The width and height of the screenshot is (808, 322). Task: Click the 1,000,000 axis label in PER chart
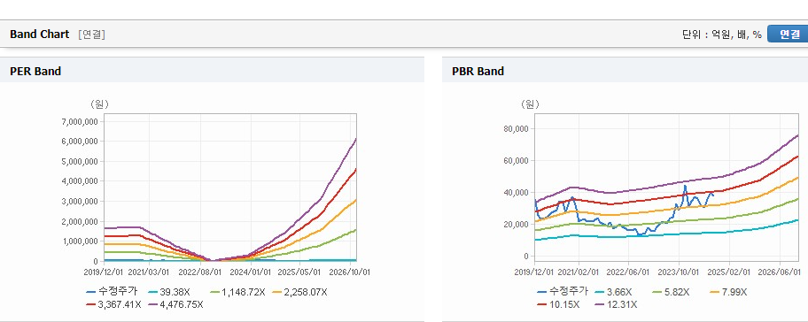tap(80, 241)
